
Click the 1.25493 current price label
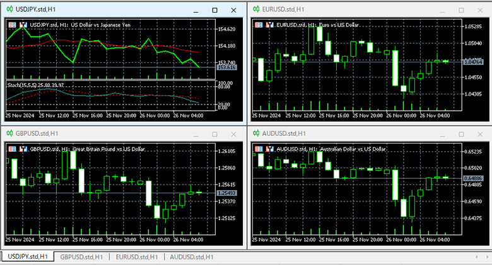[226, 193]
